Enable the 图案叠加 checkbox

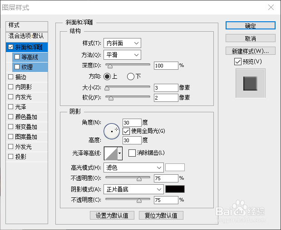pyautogui.click(x=11, y=137)
